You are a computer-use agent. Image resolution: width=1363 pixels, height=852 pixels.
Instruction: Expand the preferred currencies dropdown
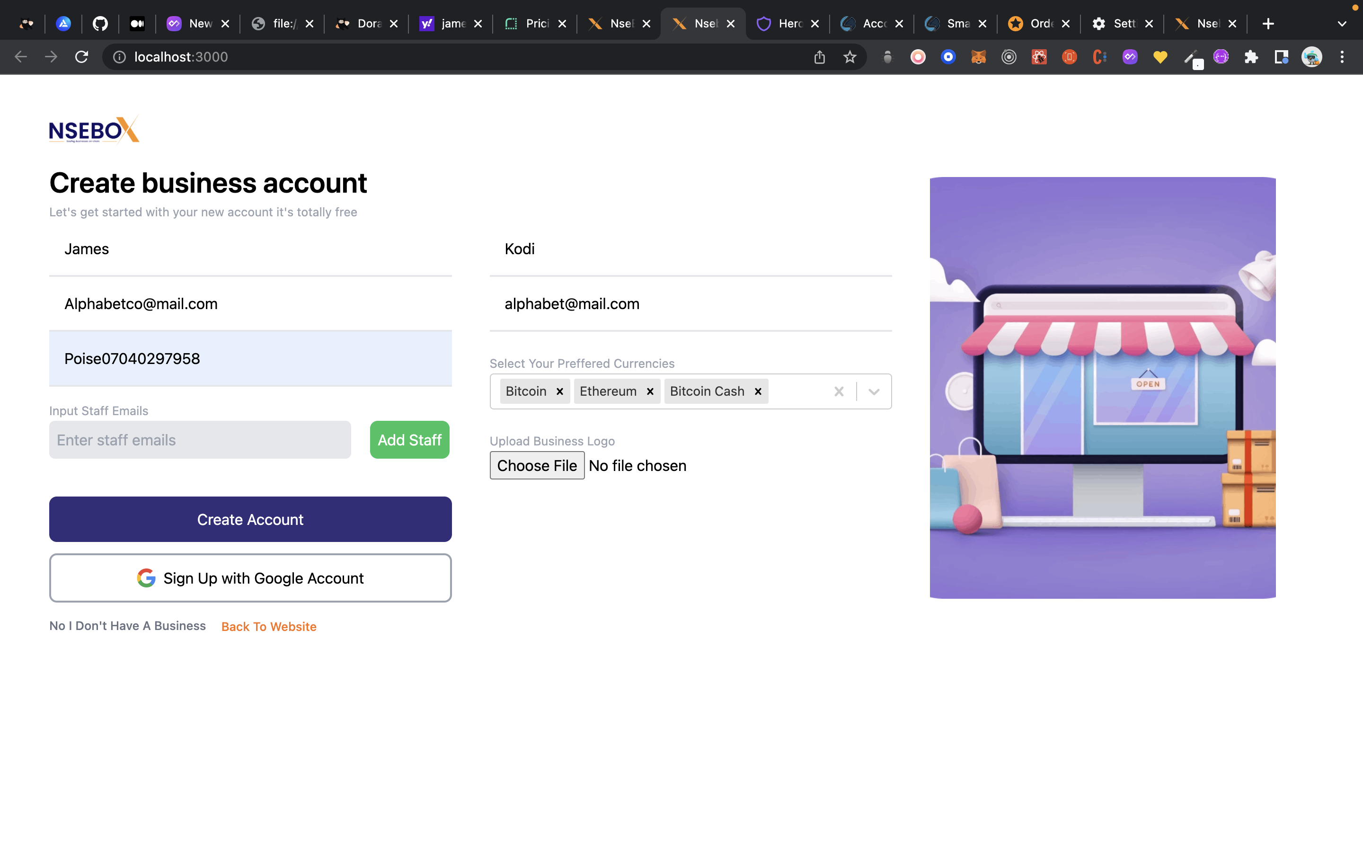click(x=873, y=391)
